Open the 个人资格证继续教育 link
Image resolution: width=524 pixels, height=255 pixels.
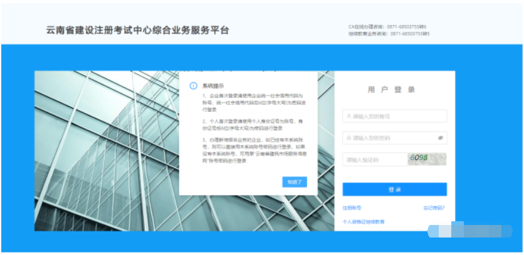coord(364,222)
